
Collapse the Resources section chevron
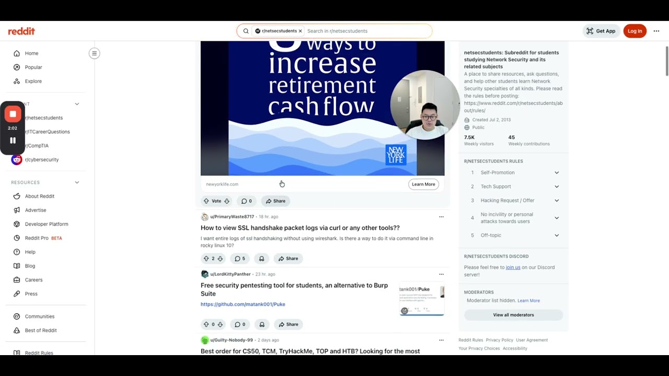[x=77, y=182]
